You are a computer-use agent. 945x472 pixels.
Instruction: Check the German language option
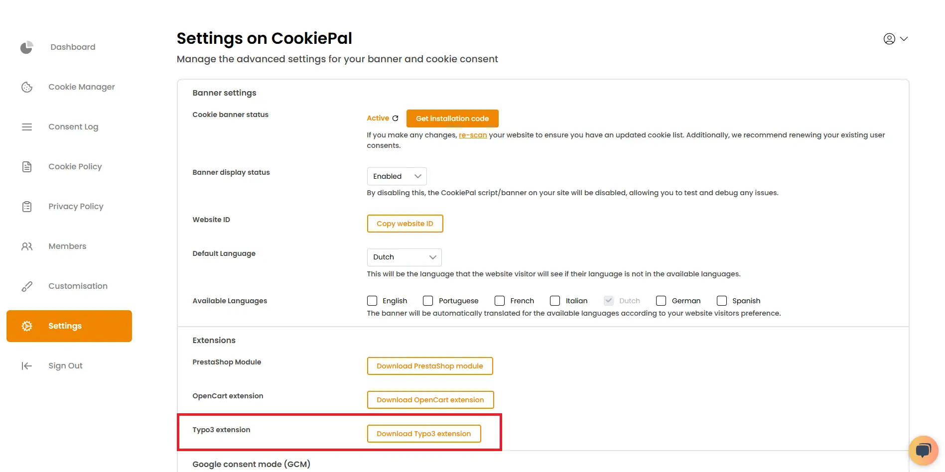tap(661, 301)
